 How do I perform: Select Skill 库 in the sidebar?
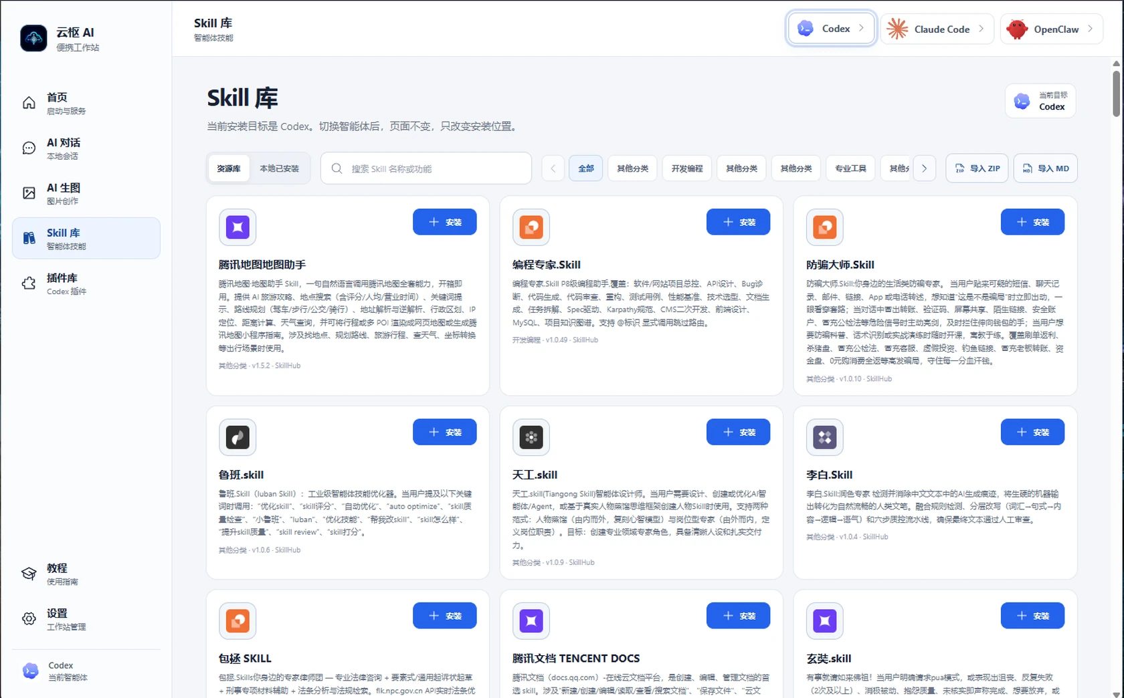(86, 238)
